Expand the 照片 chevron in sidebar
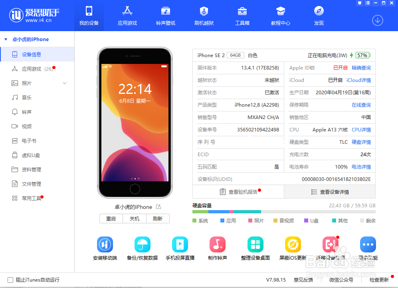This screenshot has height=288, width=398. (65, 83)
